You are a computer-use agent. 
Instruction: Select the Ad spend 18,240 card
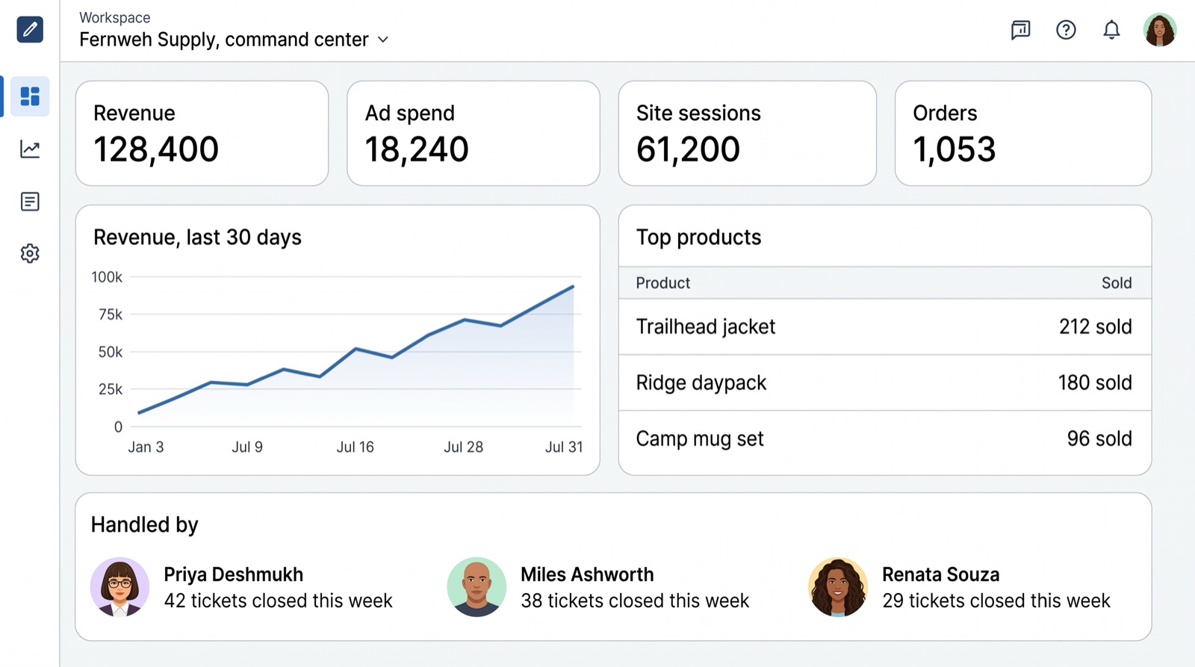pos(474,133)
